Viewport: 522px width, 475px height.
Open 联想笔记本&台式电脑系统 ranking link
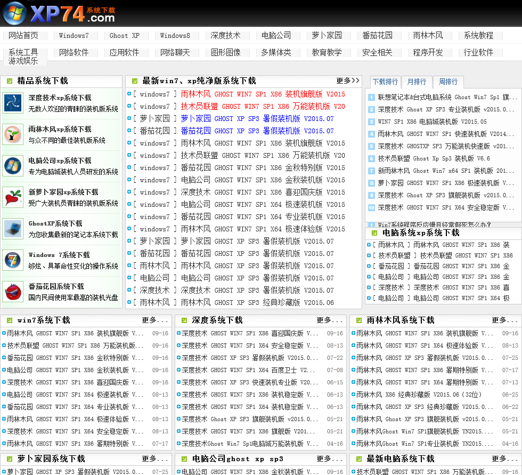(447, 97)
